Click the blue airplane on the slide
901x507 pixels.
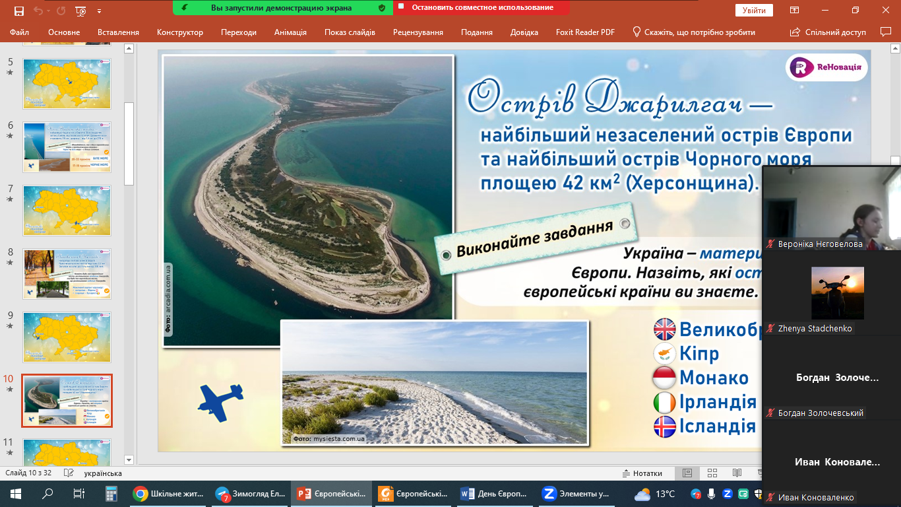pyautogui.click(x=221, y=403)
